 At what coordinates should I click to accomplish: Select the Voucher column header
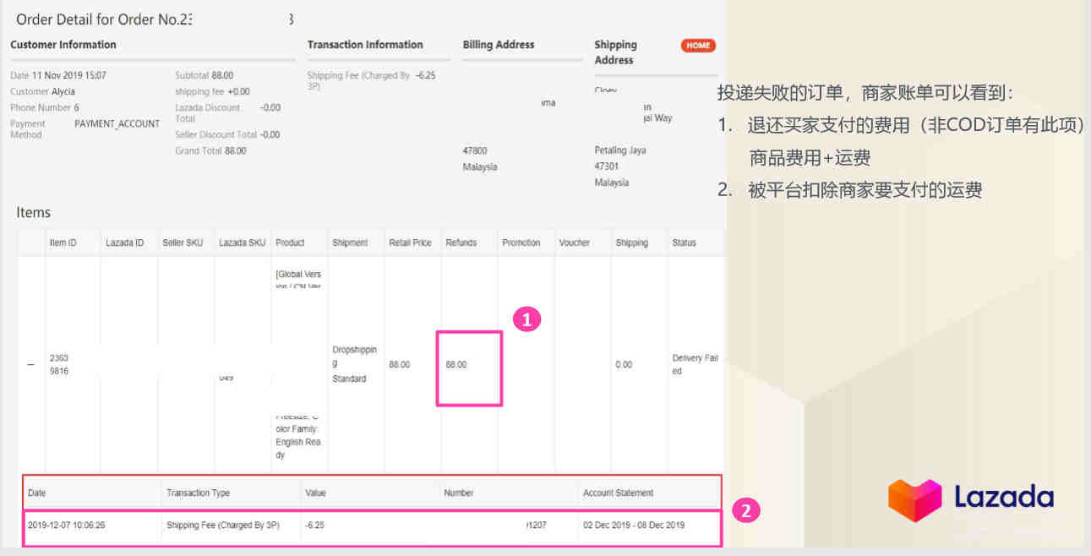[x=574, y=243]
